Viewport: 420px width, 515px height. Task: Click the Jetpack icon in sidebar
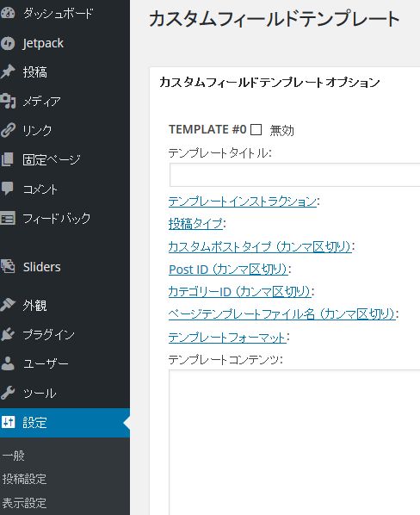[x=8, y=43]
